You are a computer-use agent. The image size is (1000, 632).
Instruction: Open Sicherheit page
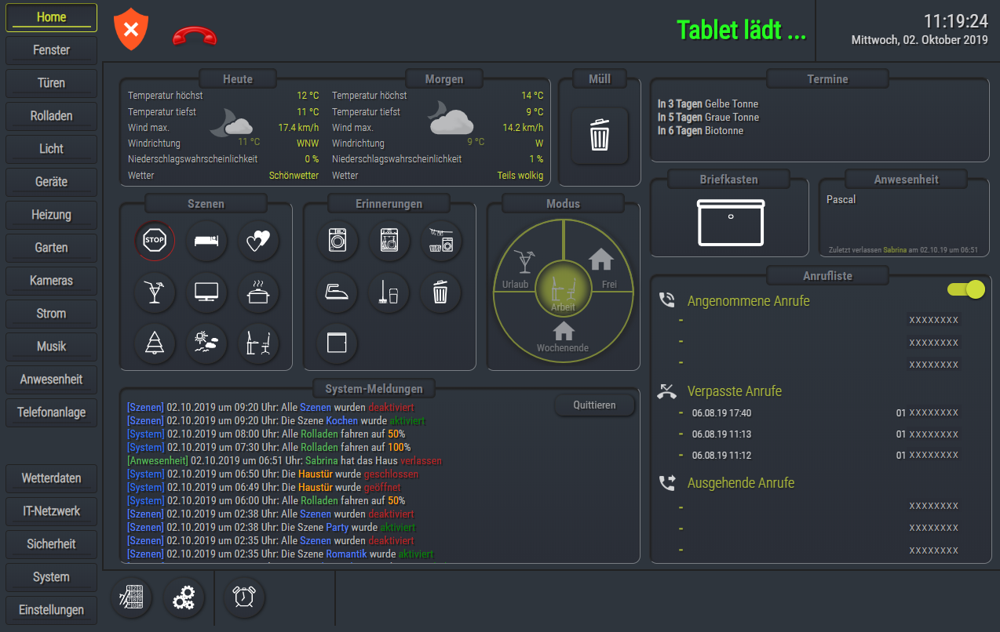tap(52, 544)
